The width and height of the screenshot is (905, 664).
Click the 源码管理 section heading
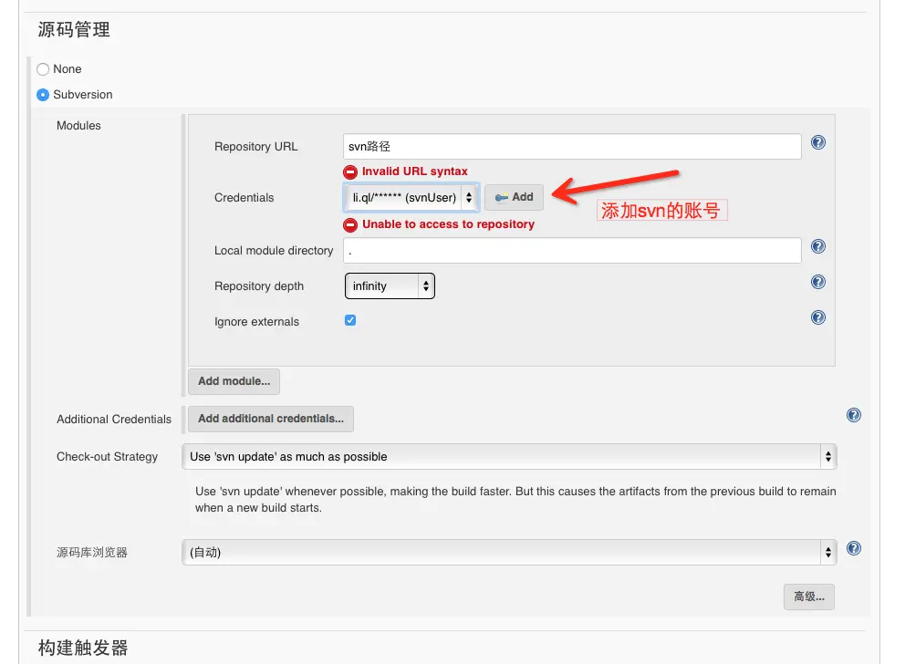74,29
